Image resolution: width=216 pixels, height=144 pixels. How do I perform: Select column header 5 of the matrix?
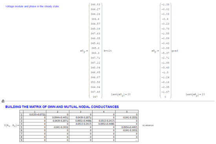tap(127, 111)
